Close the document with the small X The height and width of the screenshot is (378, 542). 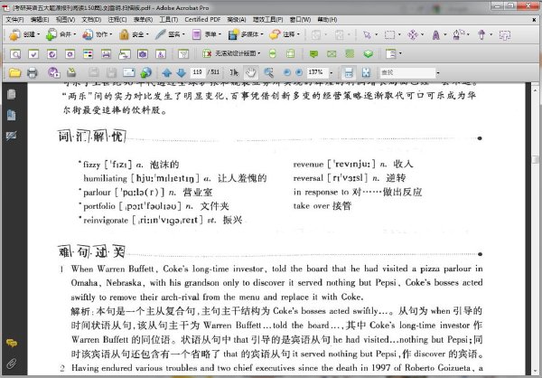coord(534,20)
